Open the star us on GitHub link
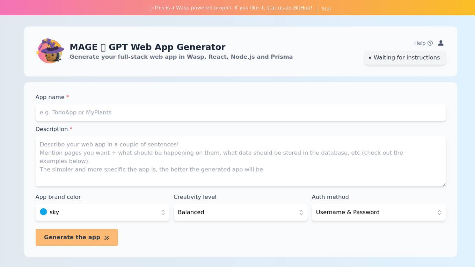 click(288, 8)
